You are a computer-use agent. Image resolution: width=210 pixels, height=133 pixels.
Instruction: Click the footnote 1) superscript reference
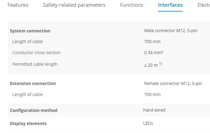(160, 64)
